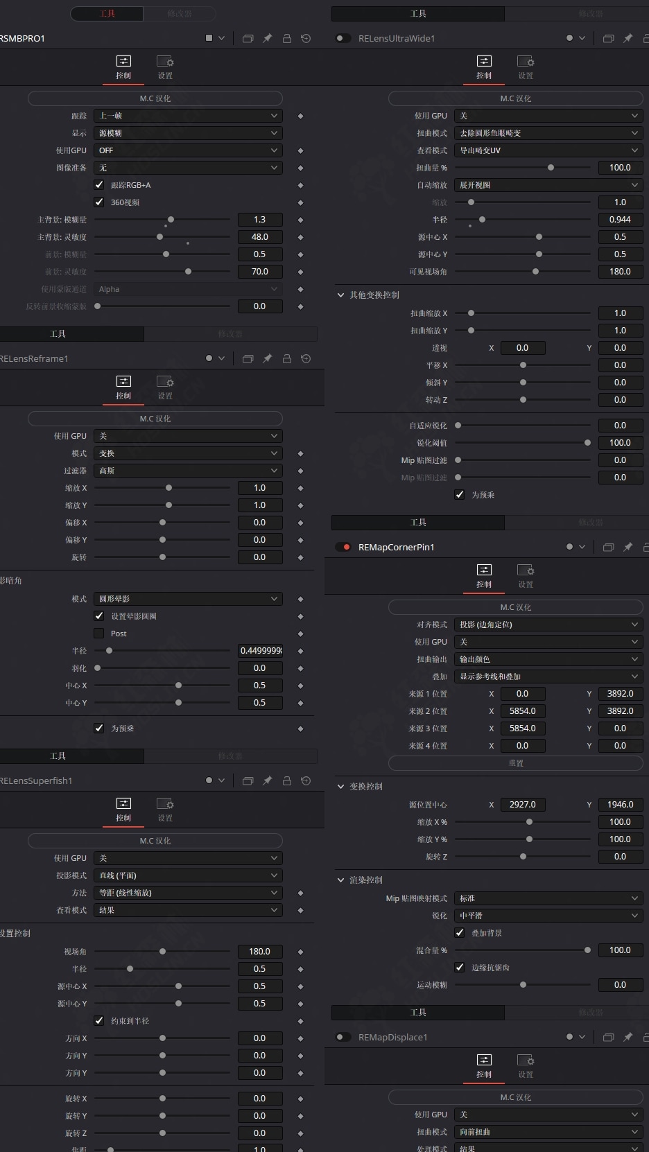Click the reset icon in the RELensReframe1 header

306,358
